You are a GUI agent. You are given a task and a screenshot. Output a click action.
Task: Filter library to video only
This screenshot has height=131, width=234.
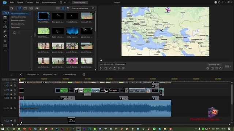(x=25, y=8)
